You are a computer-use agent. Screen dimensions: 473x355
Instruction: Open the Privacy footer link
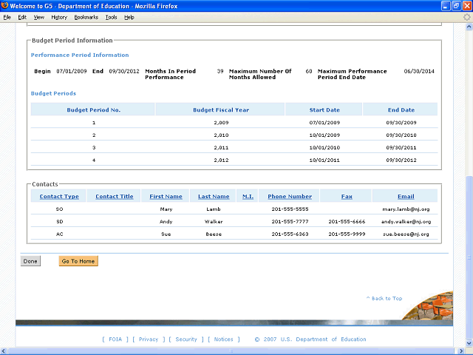click(149, 339)
